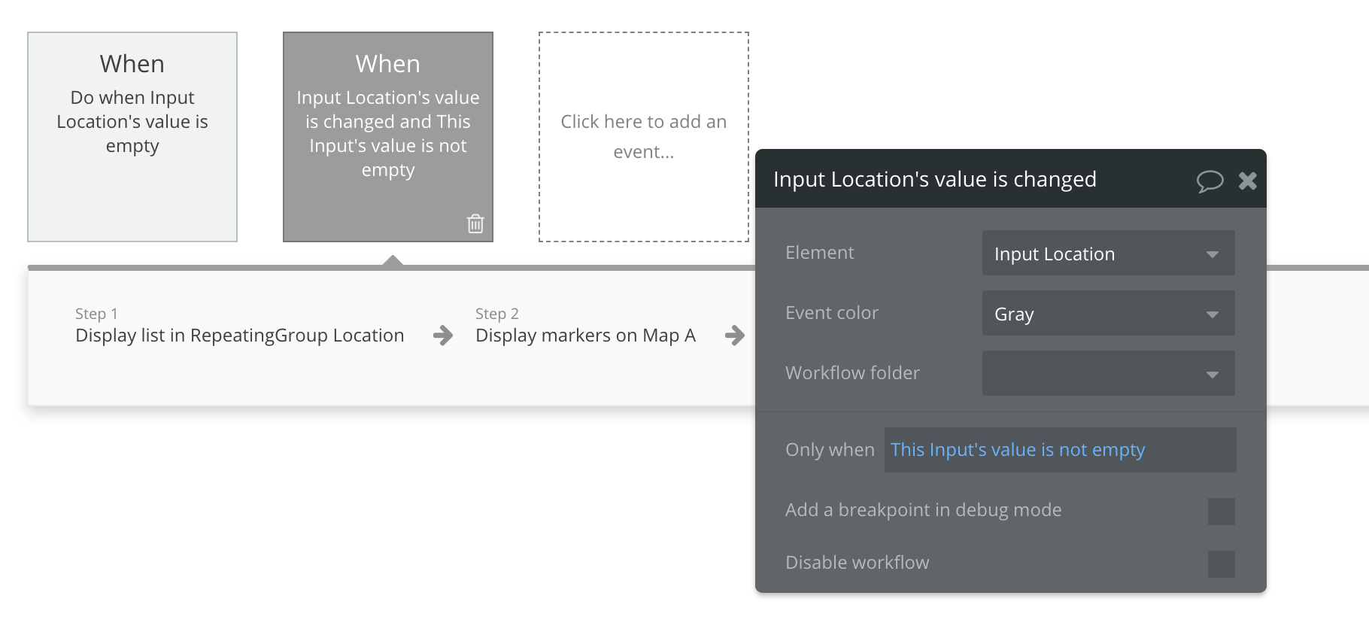Enable the debug mode breakpoint checkbox

(1221, 512)
